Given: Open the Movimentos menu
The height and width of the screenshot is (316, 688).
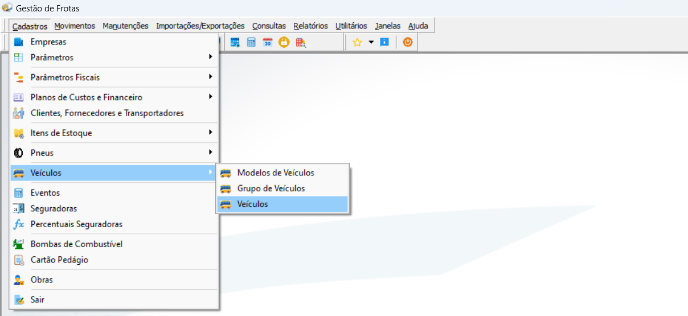Looking at the screenshot, I should coord(75,26).
